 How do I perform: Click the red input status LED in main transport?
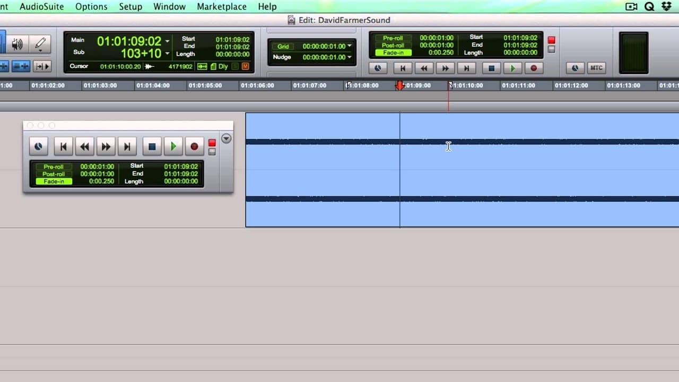tap(551, 40)
